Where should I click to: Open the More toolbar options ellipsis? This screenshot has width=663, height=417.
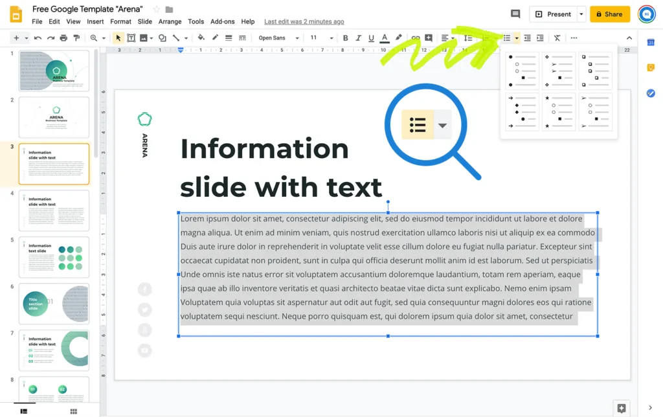tap(574, 38)
